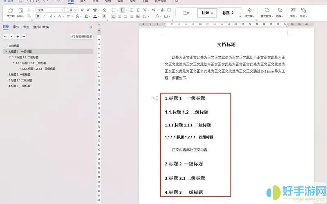This screenshot has height=204, width=327.
Task: Click the Layout (排版) icon
Action: click(x=293, y=10)
